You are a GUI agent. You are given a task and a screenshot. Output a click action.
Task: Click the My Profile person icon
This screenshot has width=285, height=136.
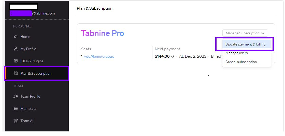[16, 49]
